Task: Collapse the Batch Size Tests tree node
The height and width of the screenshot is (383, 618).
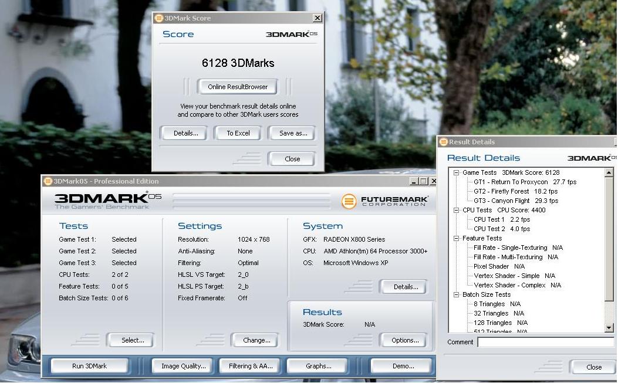Action: click(457, 295)
